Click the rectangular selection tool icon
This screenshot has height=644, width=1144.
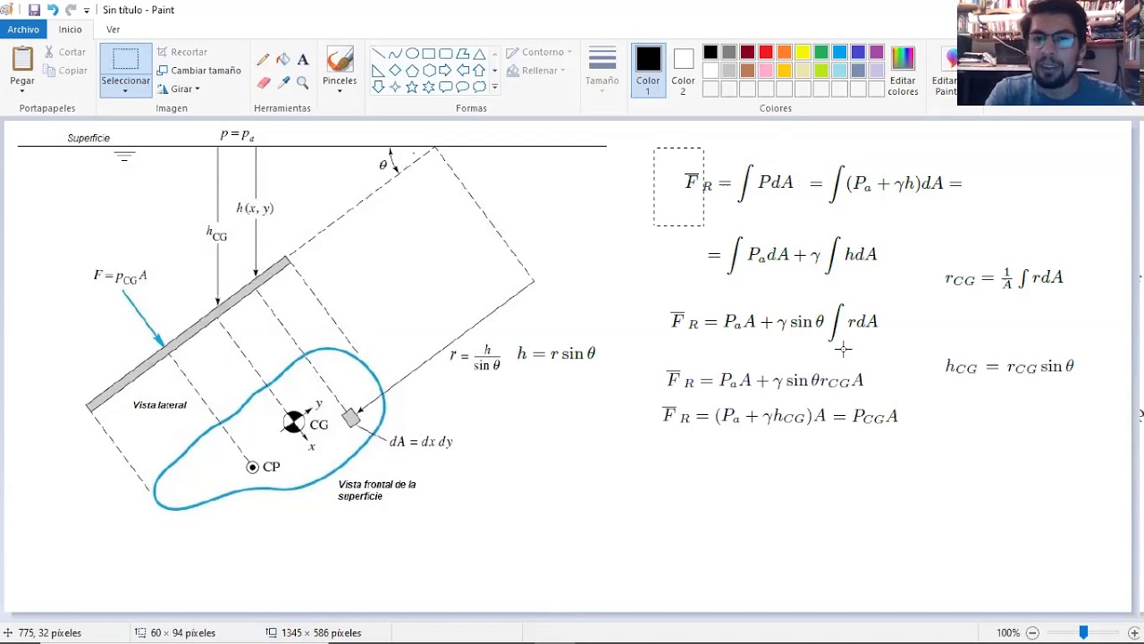coord(126,60)
